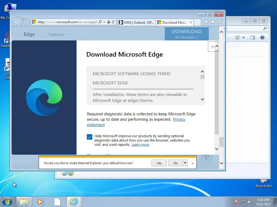The height and width of the screenshot is (207, 277).
Task: Open the dropdown arrow next to No
Action: tap(185, 163)
